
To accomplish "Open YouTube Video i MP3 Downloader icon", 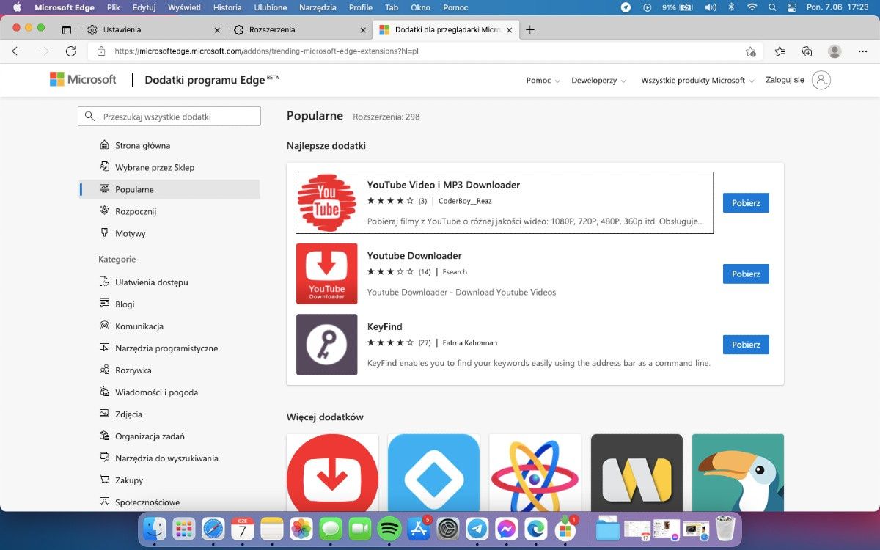I will click(x=327, y=203).
